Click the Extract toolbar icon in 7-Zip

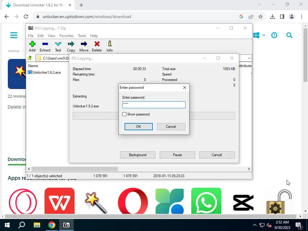click(x=45, y=46)
